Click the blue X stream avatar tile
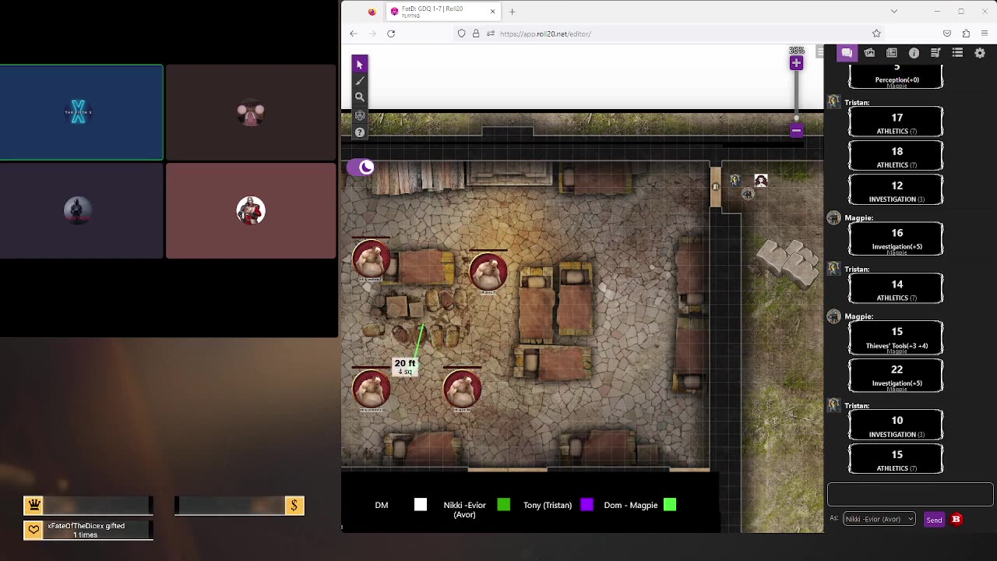Viewport: 997px width, 561px height. (x=81, y=112)
